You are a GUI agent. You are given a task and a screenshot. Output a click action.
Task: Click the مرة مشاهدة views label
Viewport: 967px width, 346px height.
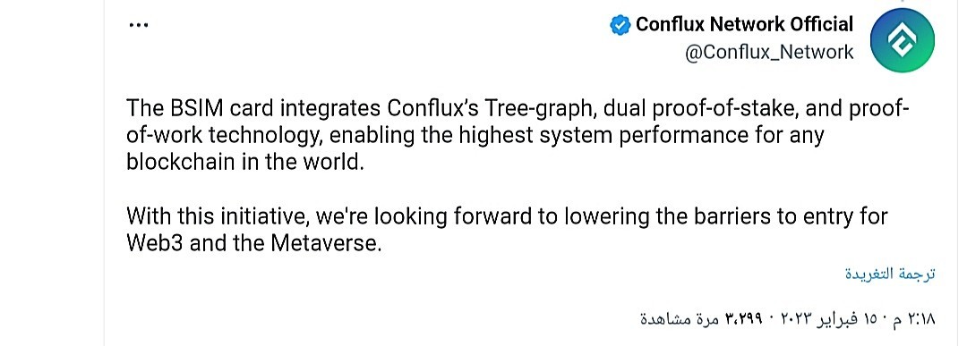coord(680,319)
